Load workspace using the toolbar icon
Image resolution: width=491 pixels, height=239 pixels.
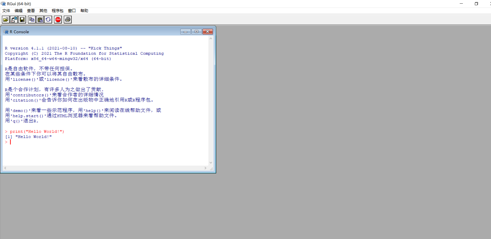(14, 19)
